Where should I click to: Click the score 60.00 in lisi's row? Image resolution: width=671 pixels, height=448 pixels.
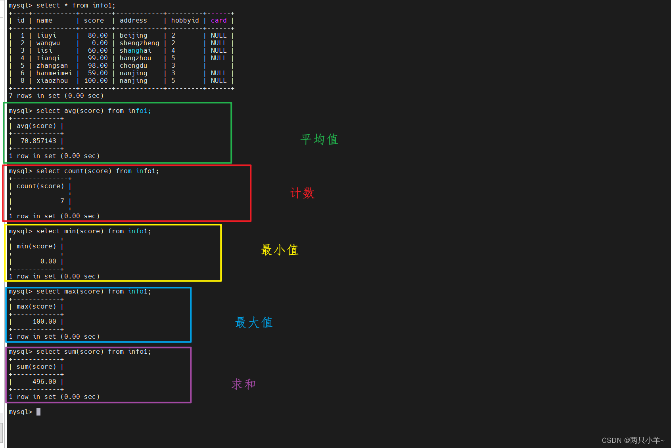click(98, 51)
